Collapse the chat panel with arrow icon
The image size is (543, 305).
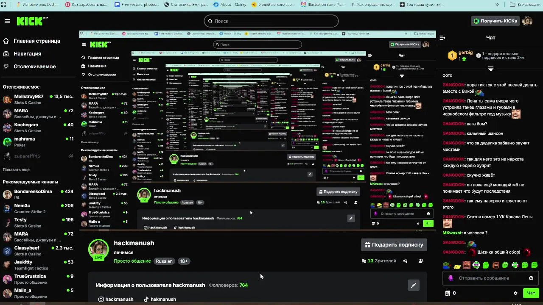(442, 38)
